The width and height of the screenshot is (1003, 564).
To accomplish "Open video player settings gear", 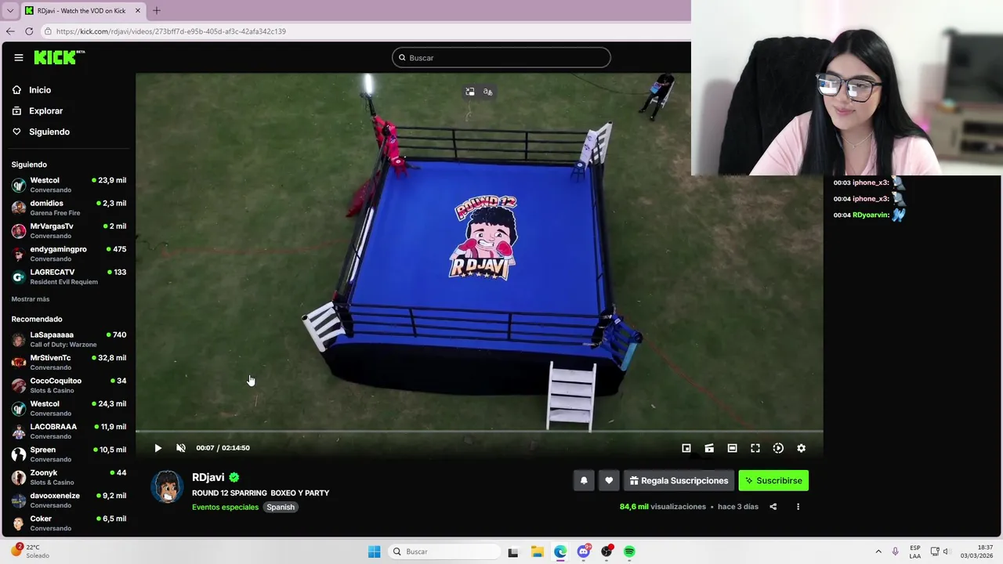I will (801, 448).
